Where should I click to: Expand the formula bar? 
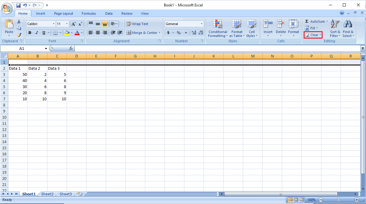(363, 48)
